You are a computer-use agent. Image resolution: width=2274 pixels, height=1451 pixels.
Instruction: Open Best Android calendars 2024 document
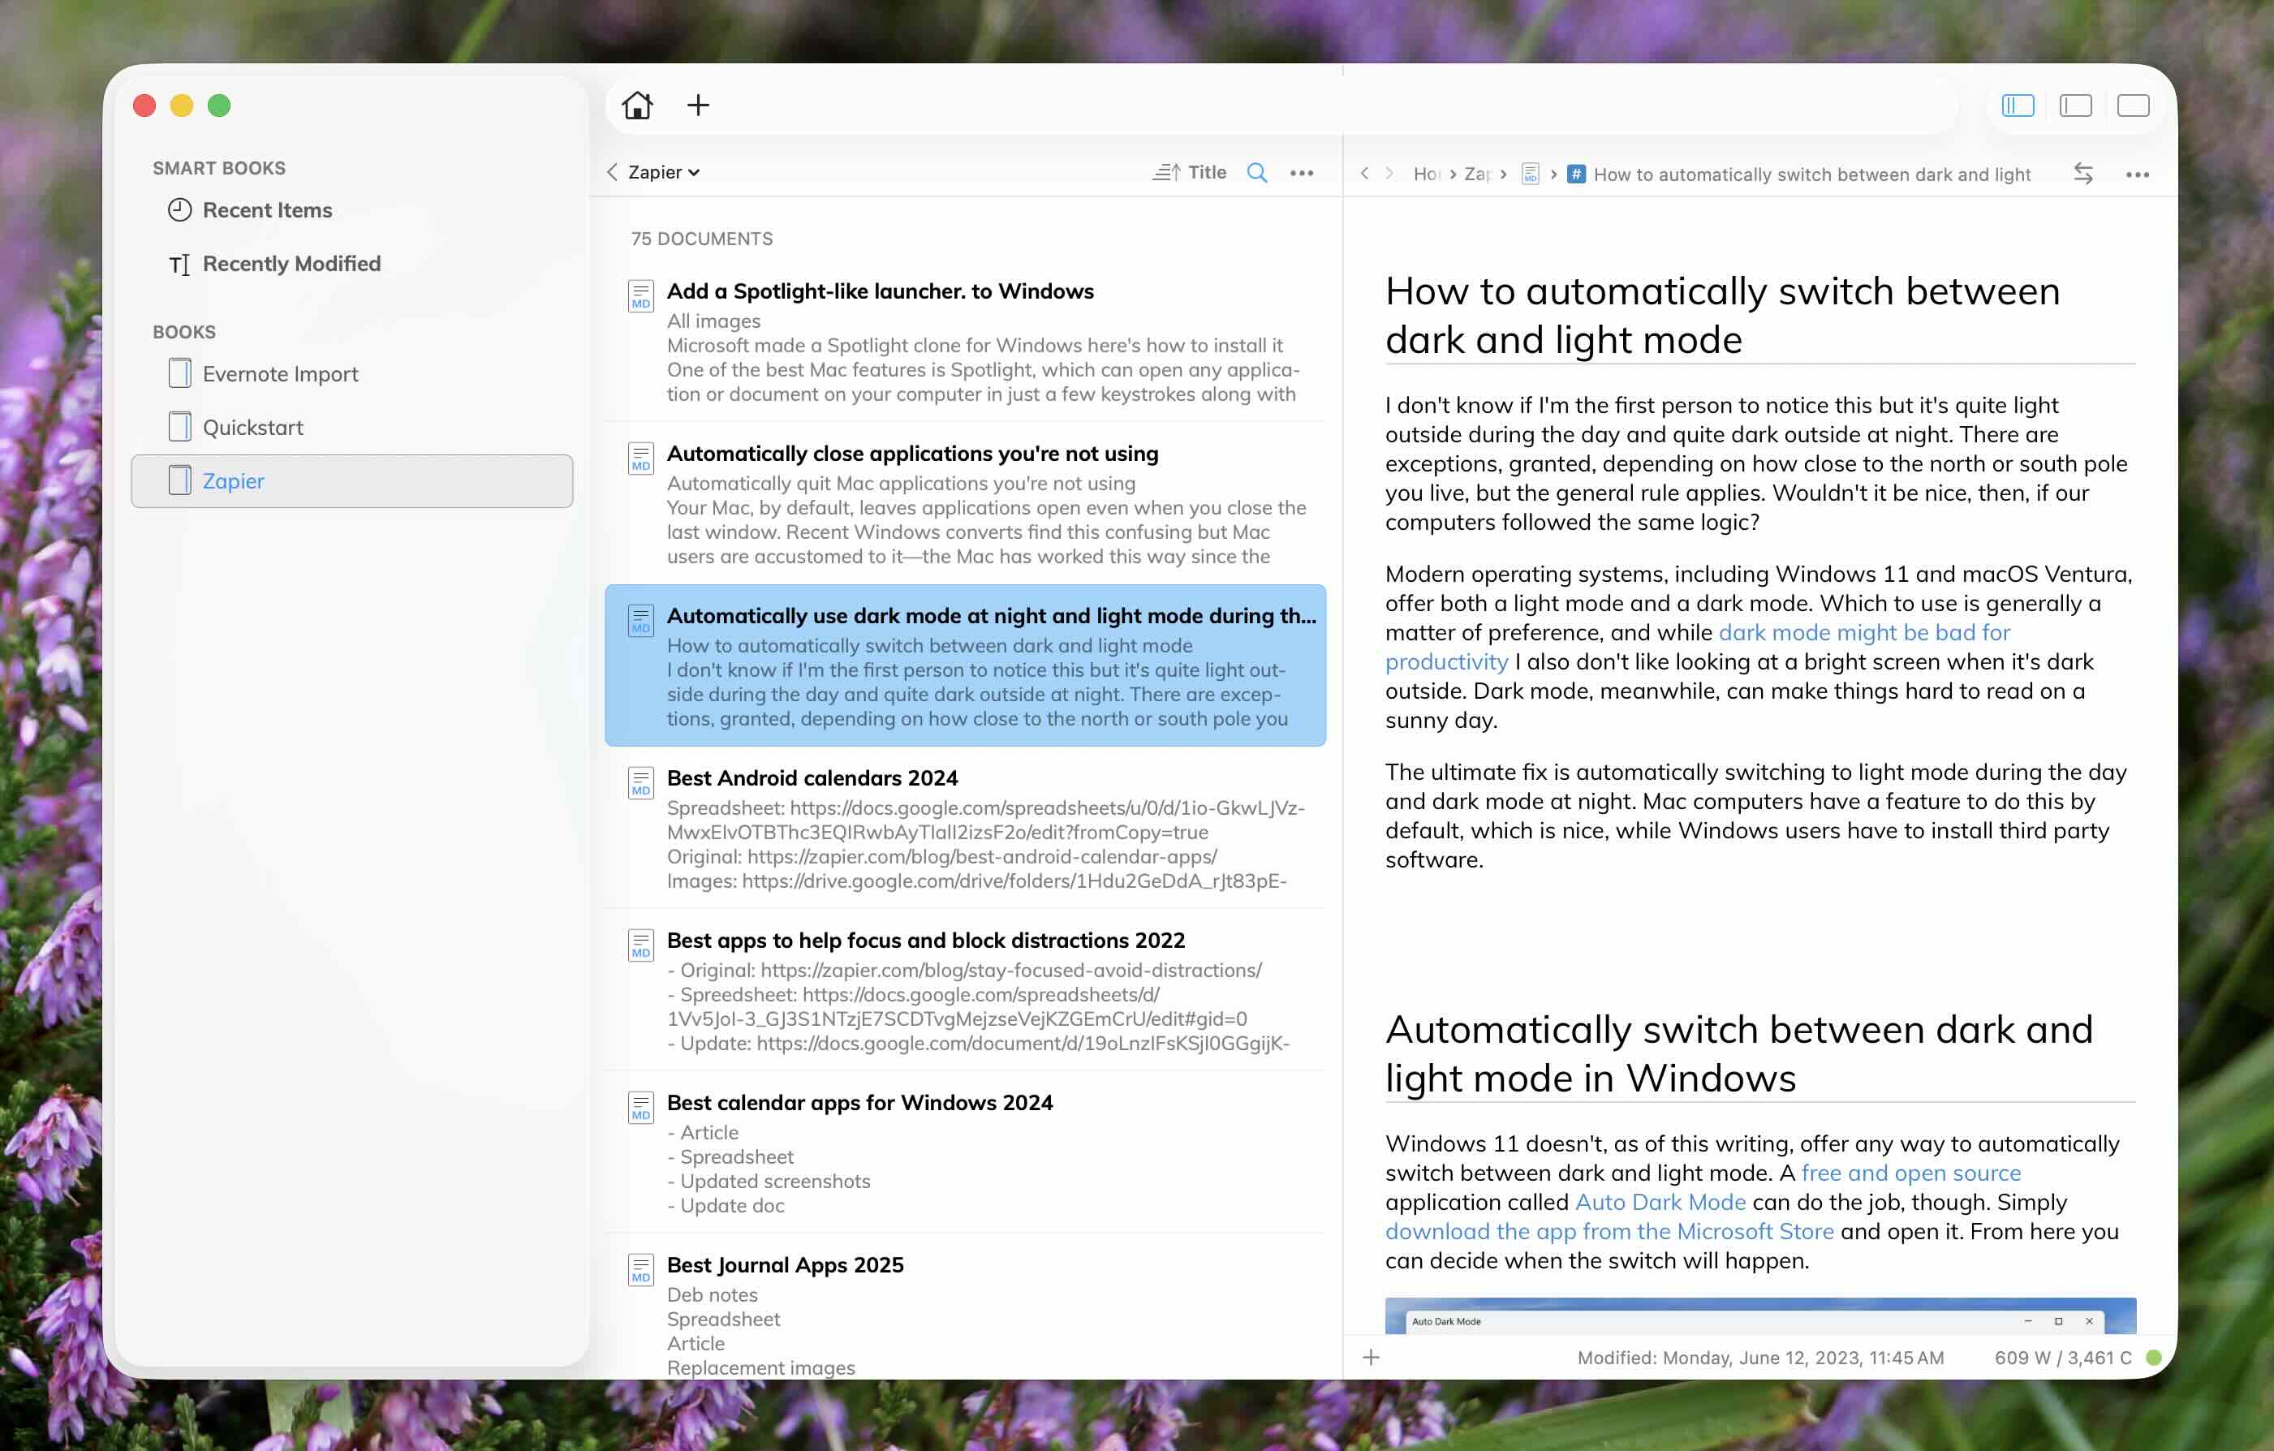click(x=812, y=778)
